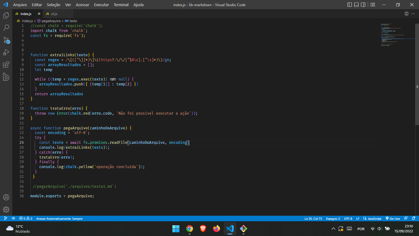The height and width of the screenshot is (236, 419).
Task: Open Windows Start button
Action: [x=176, y=229]
